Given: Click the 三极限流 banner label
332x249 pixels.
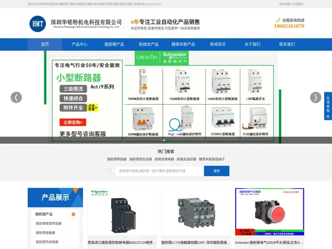Looking at the screenshot, I should (73, 89).
